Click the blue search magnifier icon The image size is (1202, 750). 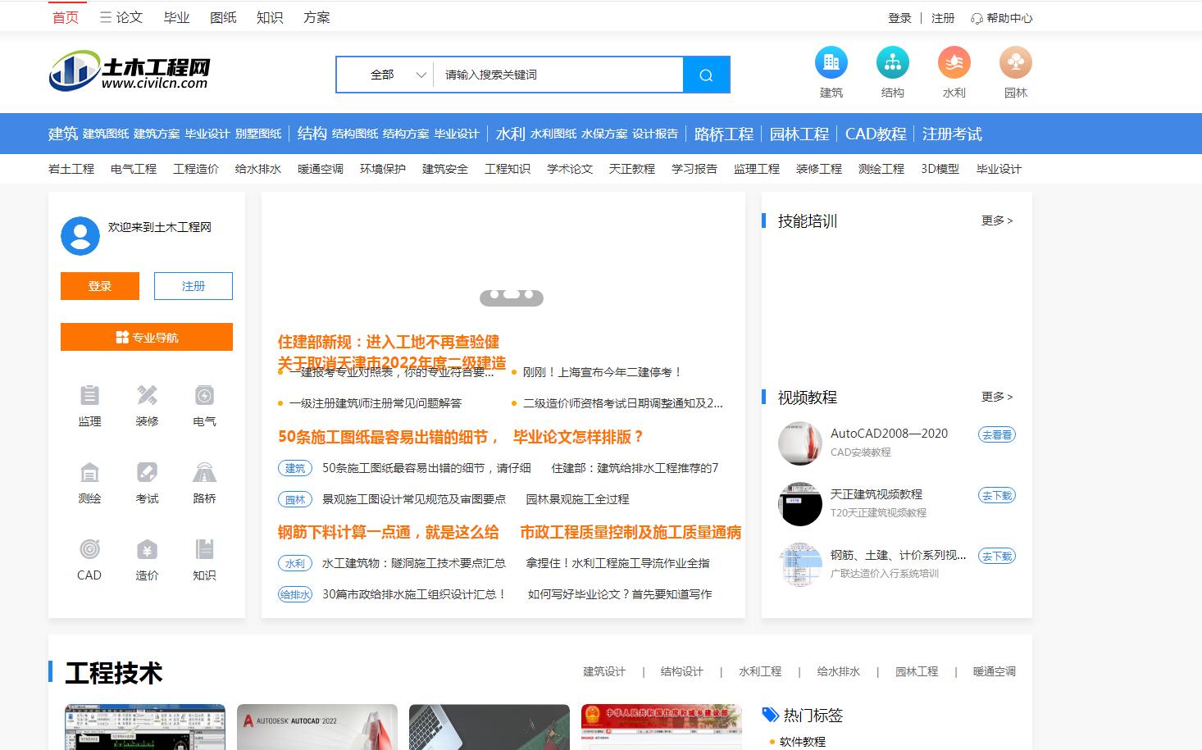coord(706,74)
